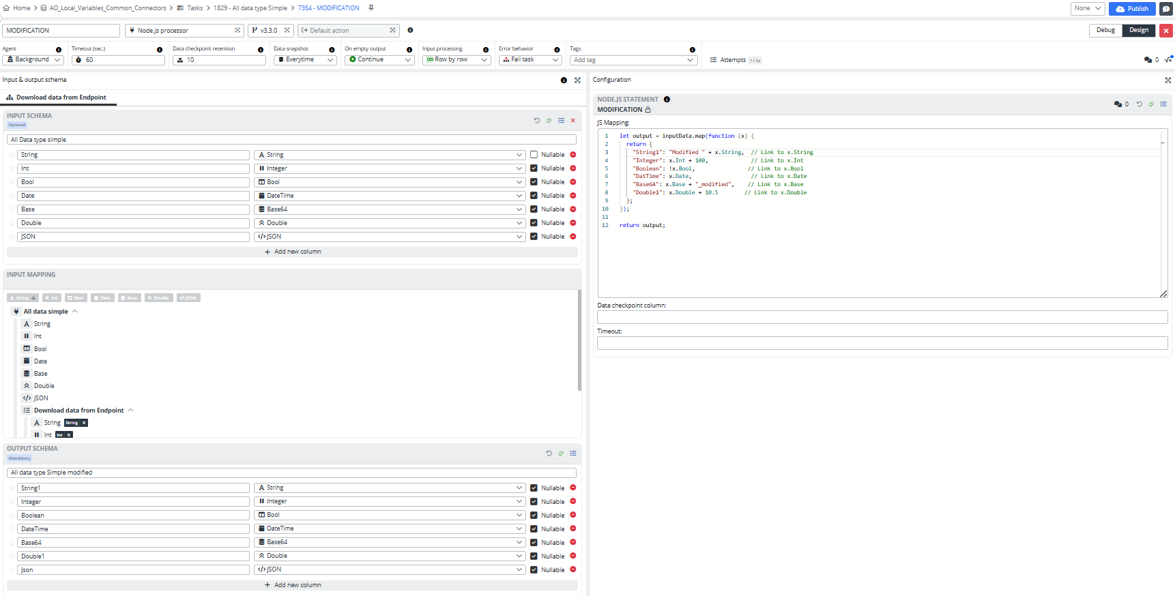Open the Agent Background dropdown
Image resolution: width=1175 pixels, height=596 pixels.
33,60
